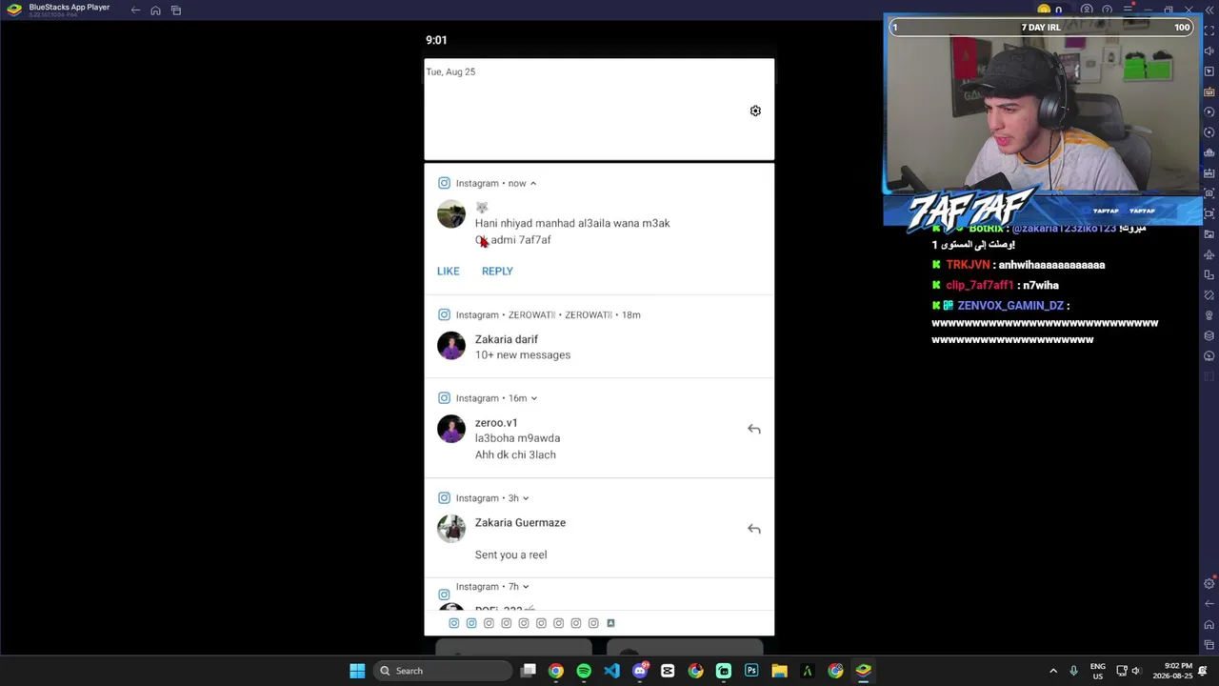The height and width of the screenshot is (686, 1219).
Task: Expand the 7h Instagram notification
Action: [525, 587]
